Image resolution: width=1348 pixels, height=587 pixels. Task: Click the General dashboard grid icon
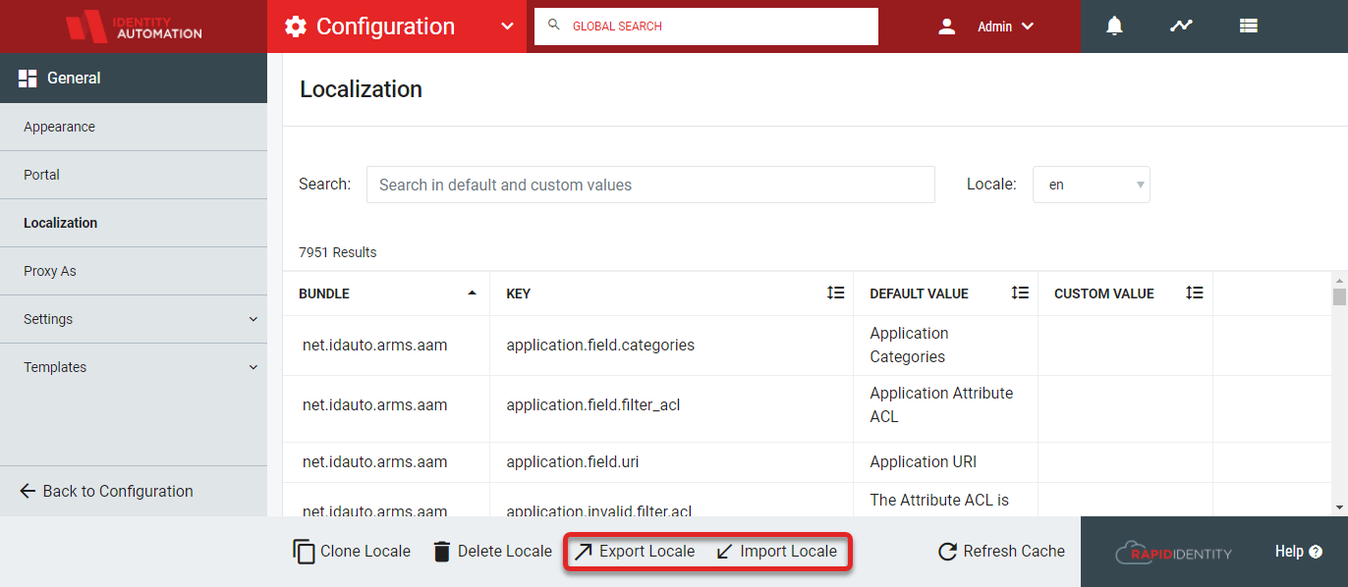[x=28, y=79]
